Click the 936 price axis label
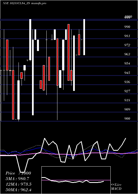Image resolution: width=138 pixels, height=194 pixels. tap(127, 82)
